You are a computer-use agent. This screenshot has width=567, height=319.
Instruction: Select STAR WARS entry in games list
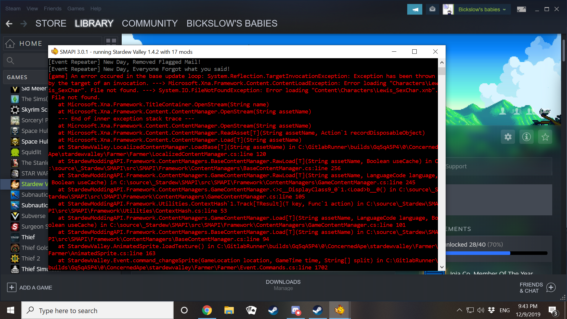click(24, 174)
